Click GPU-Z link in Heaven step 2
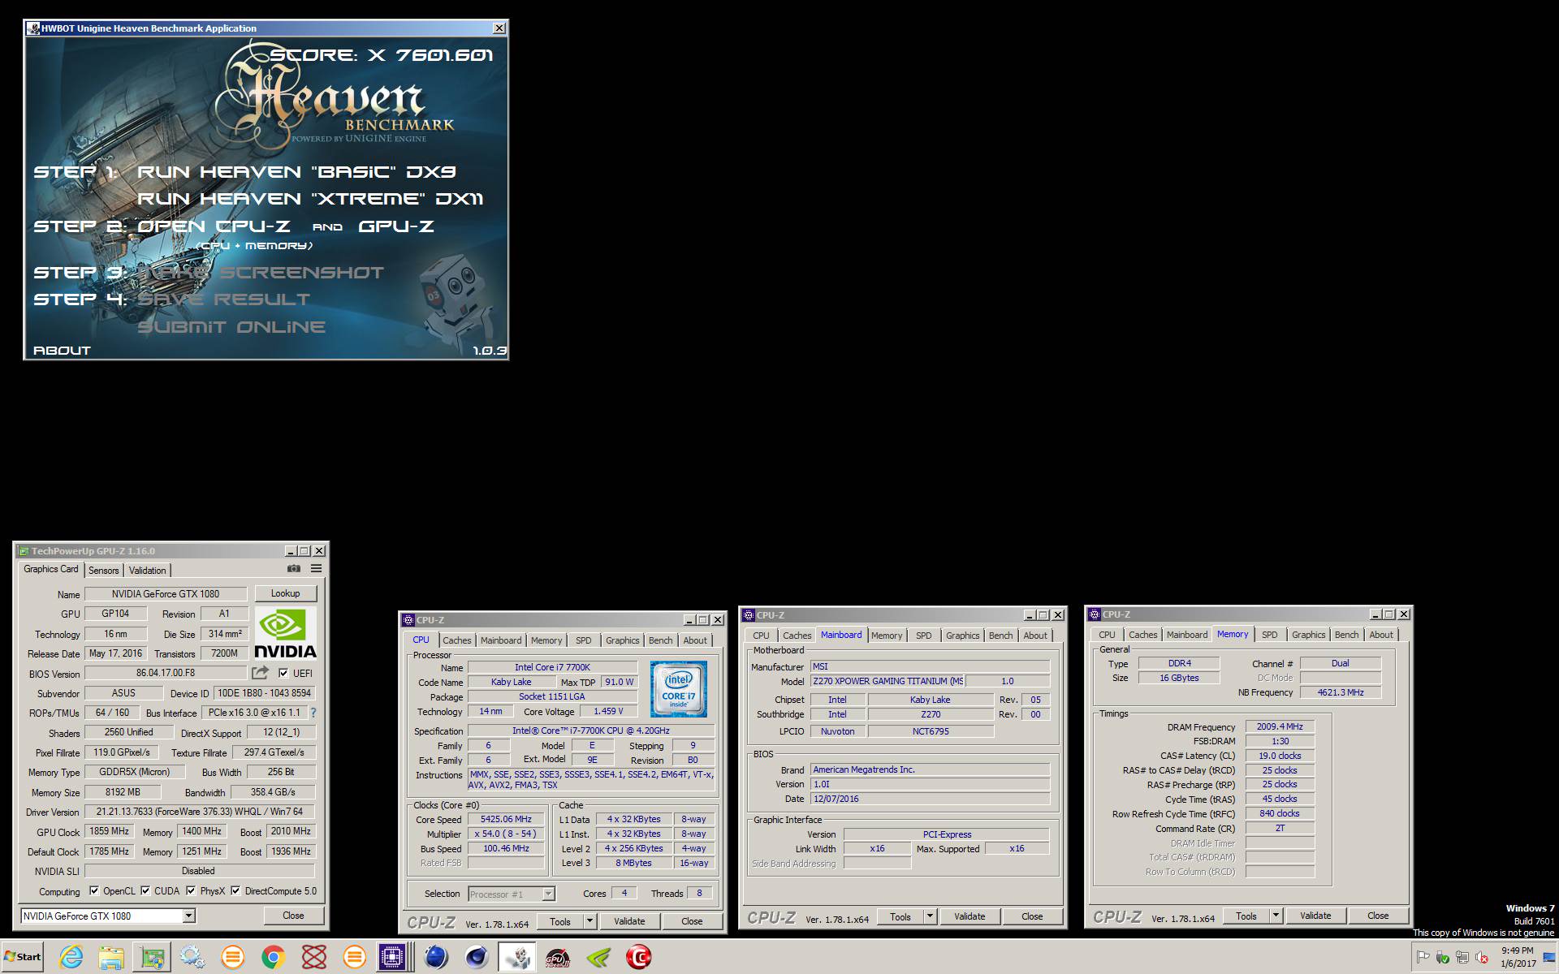 (396, 226)
